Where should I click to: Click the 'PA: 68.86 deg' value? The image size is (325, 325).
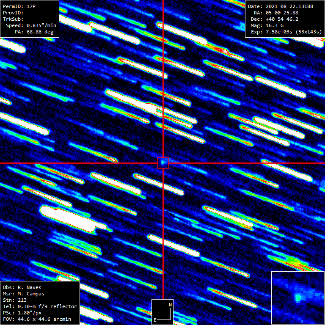pyautogui.click(x=34, y=32)
